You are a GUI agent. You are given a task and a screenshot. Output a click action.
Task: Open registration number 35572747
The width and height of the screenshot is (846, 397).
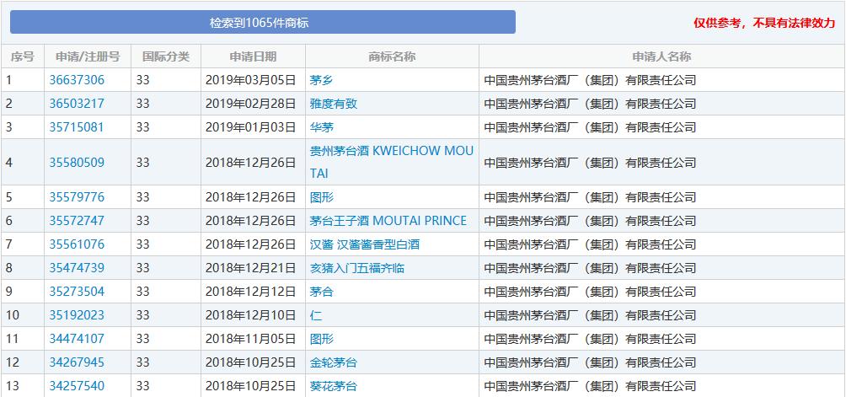coord(77,221)
